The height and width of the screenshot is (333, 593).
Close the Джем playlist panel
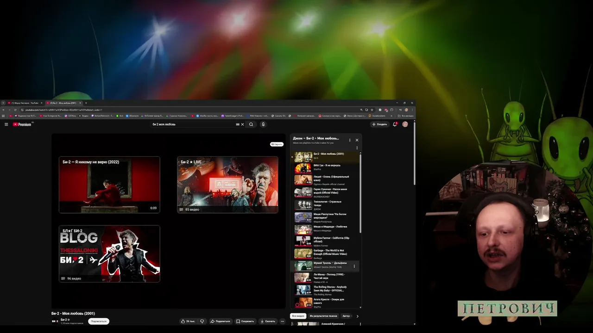pyautogui.click(x=357, y=140)
